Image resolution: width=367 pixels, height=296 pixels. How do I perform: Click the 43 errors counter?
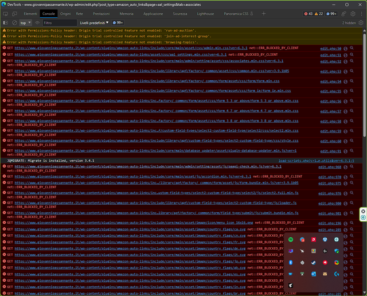pos(309,14)
